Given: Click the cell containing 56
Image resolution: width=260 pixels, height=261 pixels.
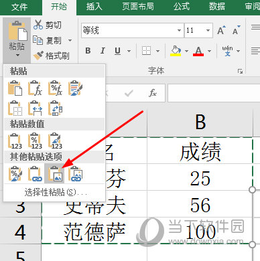Looking at the screenshot, I should [200, 204].
